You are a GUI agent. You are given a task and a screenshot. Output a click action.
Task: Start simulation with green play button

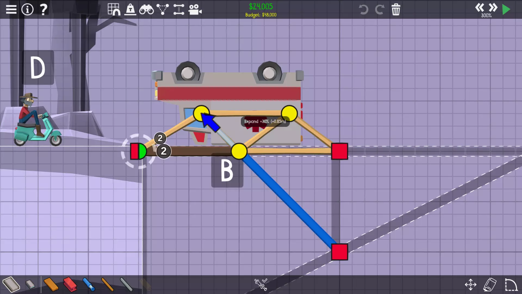click(506, 10)
